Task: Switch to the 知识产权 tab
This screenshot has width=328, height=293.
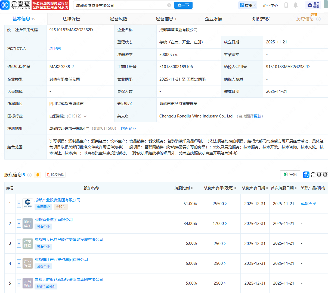Action: point(261,19)
